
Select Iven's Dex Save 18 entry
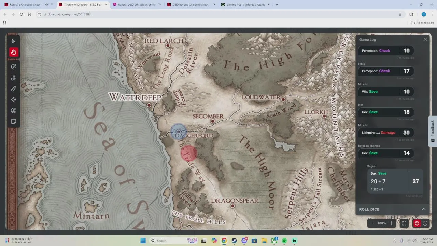tap(386, 112)
